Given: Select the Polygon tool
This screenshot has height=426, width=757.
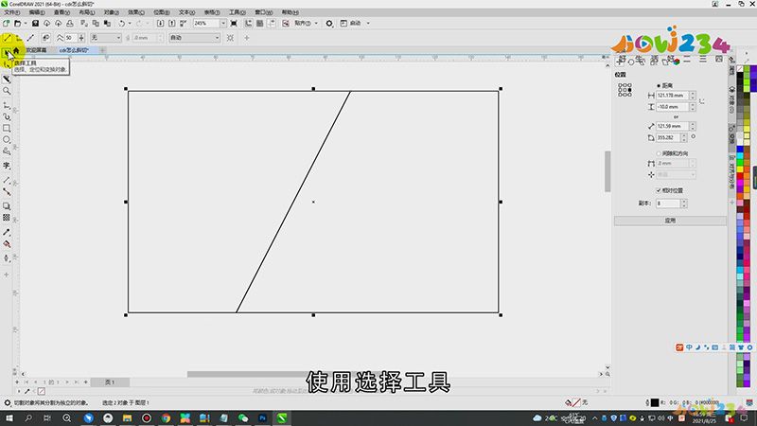Looking at the screenshot, I should tap(7, 151).
